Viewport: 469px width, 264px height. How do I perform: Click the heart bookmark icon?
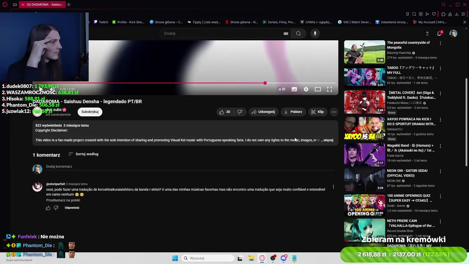click(x=434, y=14)
